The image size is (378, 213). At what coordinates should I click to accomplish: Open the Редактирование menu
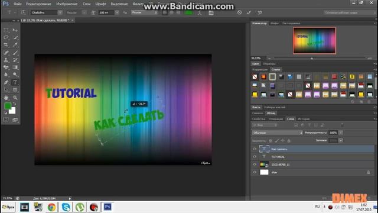pos(38,4)
